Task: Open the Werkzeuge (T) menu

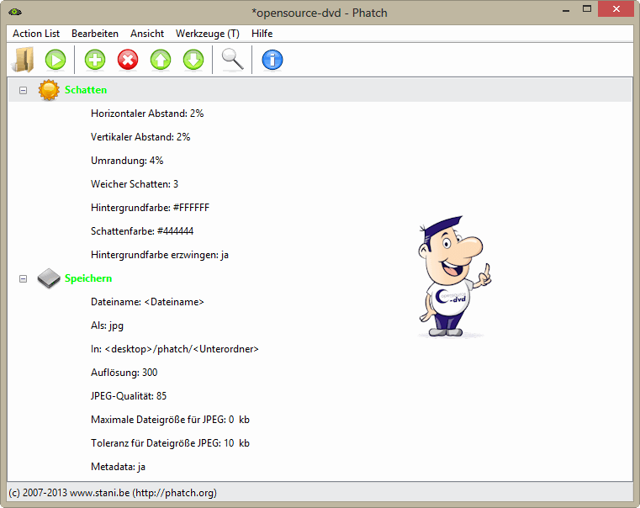Action: 207,34
